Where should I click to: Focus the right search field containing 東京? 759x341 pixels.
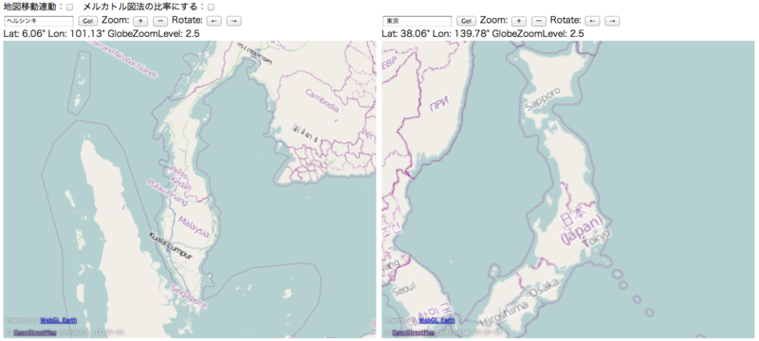coord(417,21)
